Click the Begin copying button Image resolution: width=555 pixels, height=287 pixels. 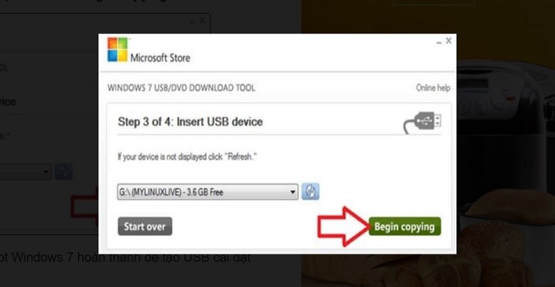pos(404,227)
